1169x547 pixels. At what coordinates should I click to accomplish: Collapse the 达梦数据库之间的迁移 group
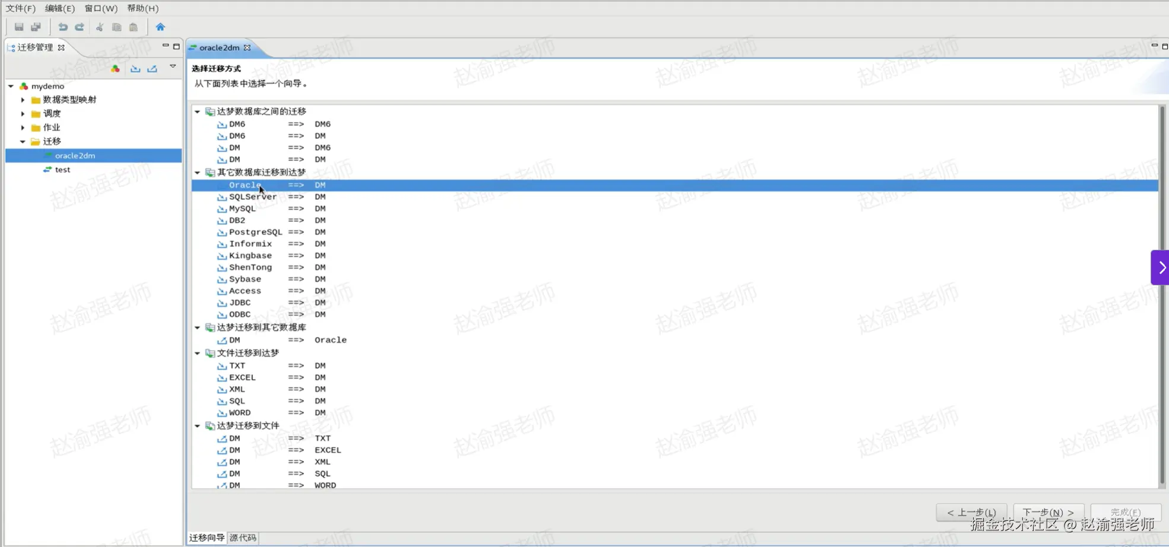click(198, 112)
